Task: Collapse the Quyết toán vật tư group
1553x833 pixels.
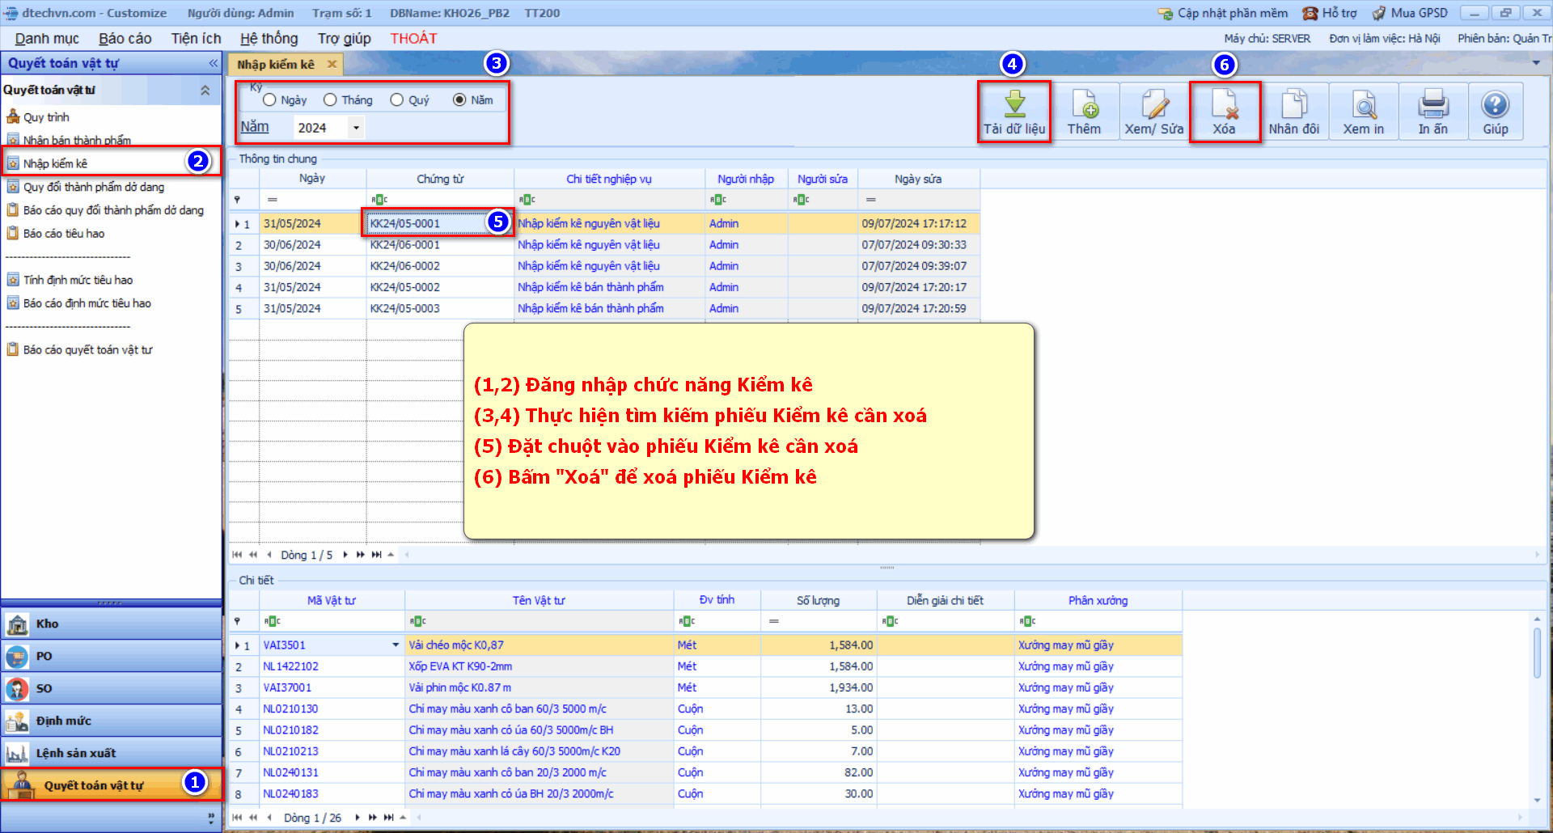Action: pos(205,91)
